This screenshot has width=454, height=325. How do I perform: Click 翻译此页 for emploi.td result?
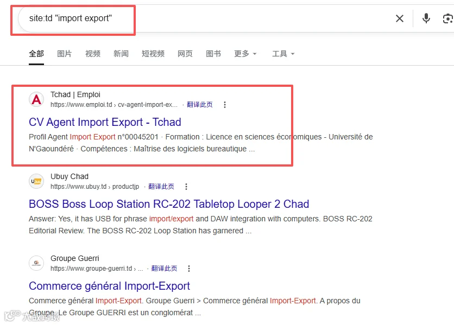click(199, 105)
